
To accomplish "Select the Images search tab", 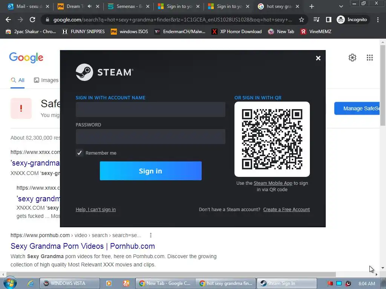I will tap(46, 80).
